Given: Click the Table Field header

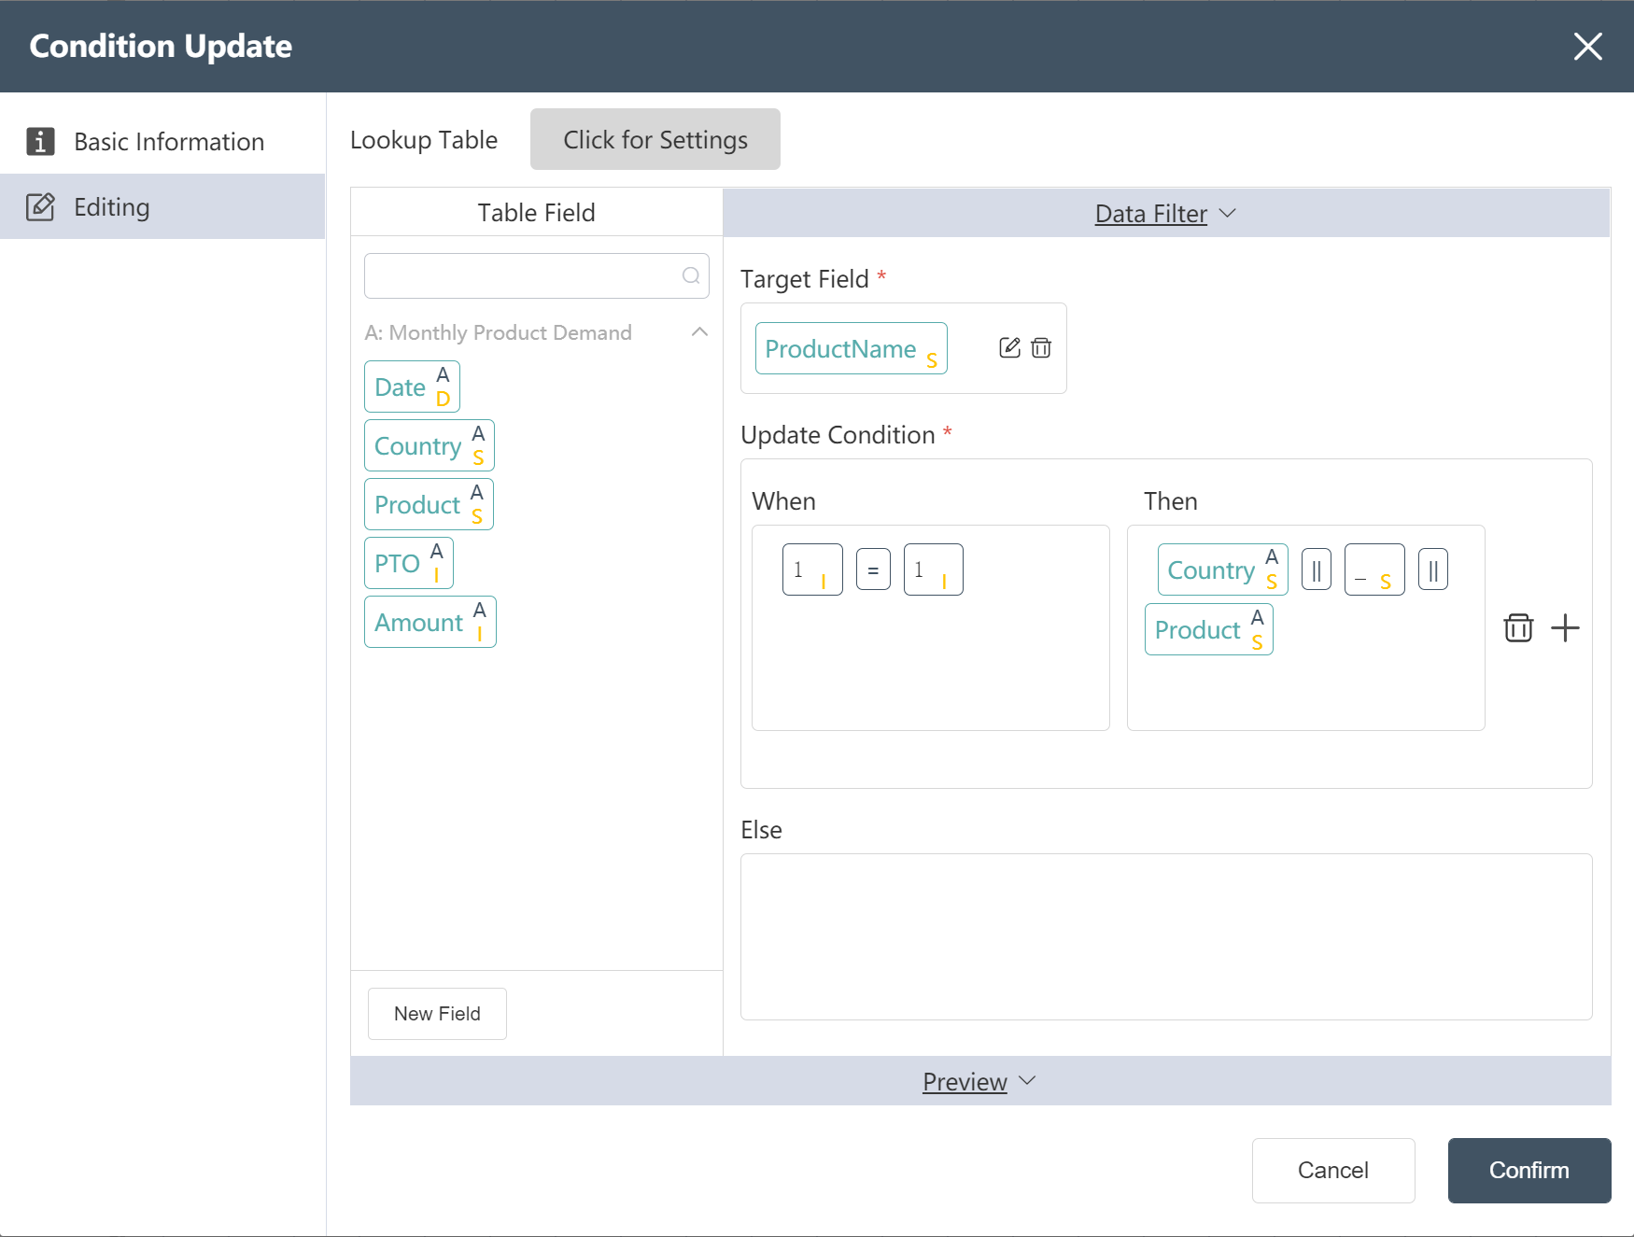Looking at the screenshot, I should pyautogui.click(x=536, y=213).
